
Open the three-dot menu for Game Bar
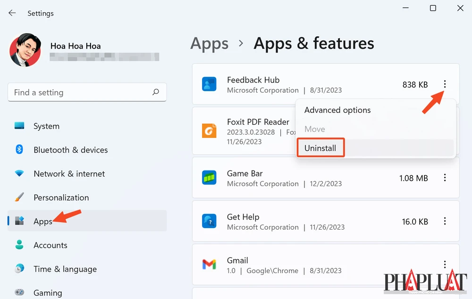[445, 178]
